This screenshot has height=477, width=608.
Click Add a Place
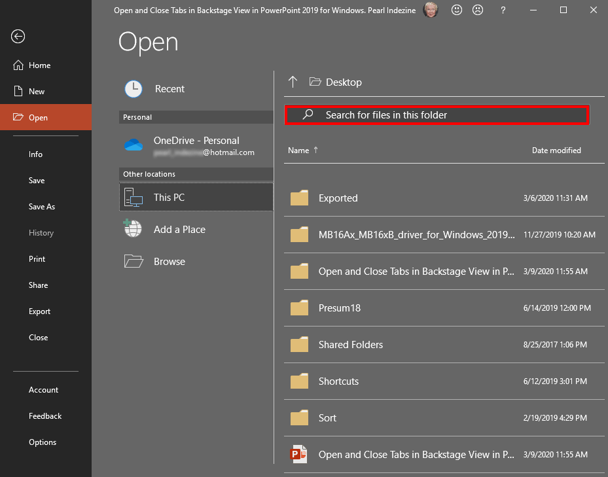tap(179, 230)
